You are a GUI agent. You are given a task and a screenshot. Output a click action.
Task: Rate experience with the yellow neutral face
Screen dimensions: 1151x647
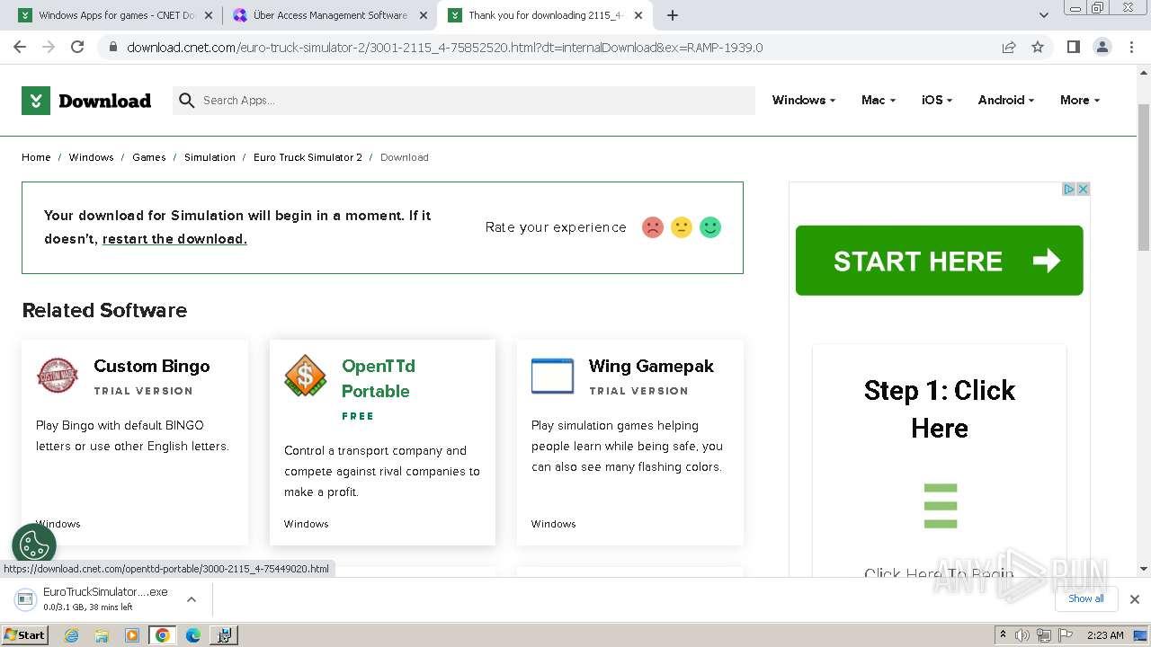click(682, 227)
